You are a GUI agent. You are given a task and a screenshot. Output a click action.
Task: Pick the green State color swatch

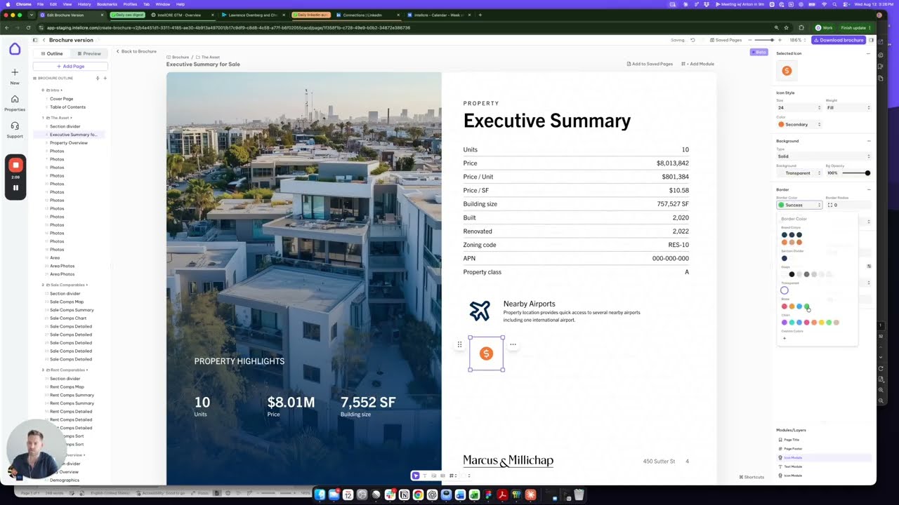tap(806, 307)
